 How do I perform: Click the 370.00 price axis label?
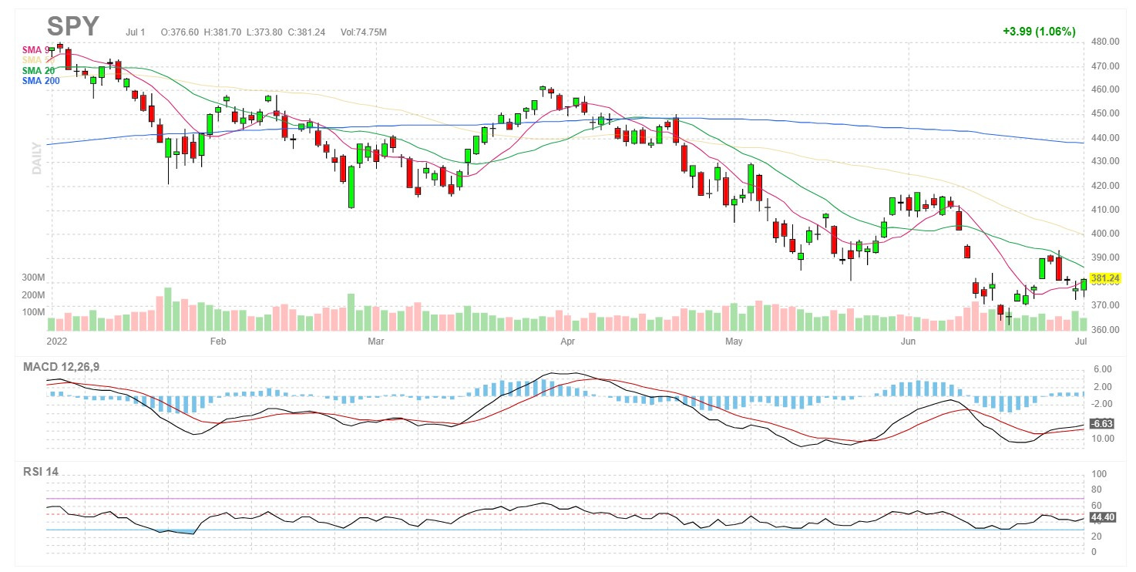click(x=1106, y=305)
